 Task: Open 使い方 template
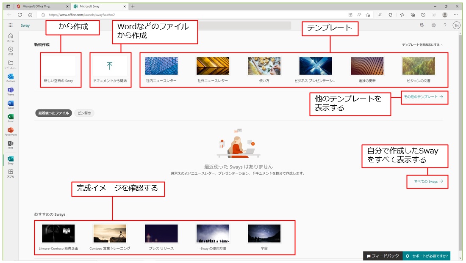coord(264,70)
